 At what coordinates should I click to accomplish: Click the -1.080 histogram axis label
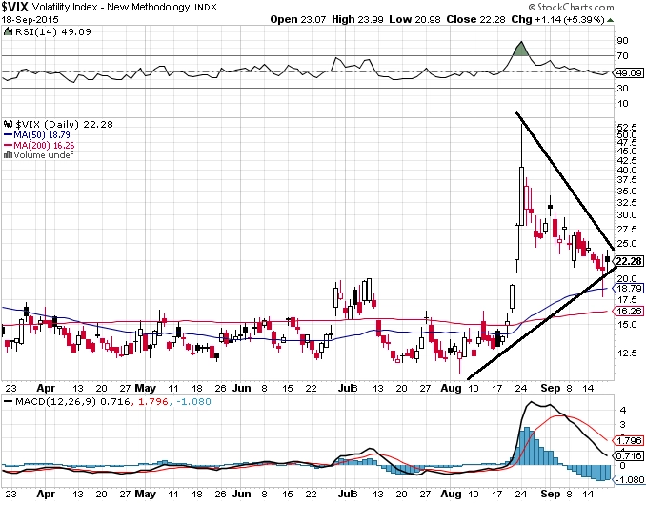coord(629,479)
